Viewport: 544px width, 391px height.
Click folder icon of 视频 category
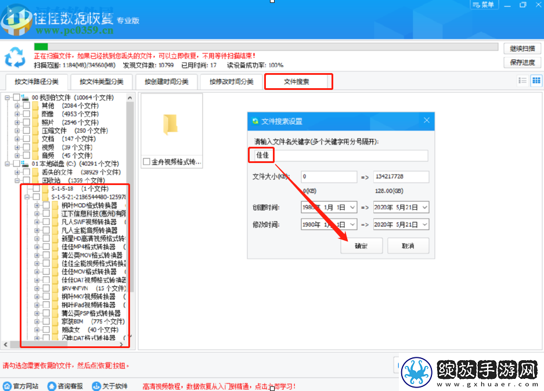coord(35,147)
